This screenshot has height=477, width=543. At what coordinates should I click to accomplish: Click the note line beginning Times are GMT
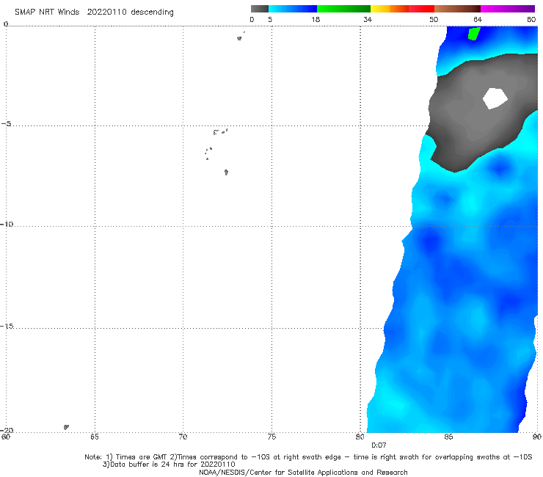pos(308,457)
